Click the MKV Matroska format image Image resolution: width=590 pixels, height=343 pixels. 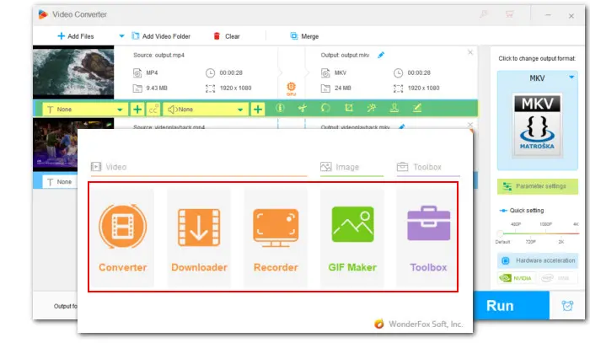[537, 126]
